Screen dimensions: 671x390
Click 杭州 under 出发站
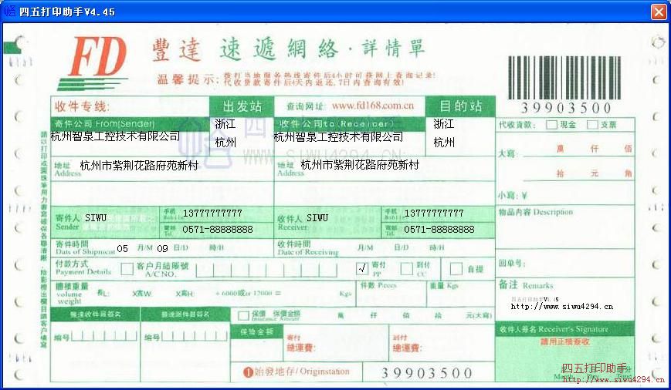pyautogui.click(x=225, y=143)
